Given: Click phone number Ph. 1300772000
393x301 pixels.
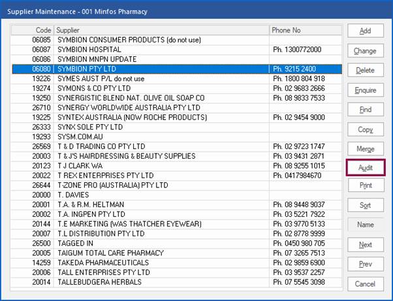Looking at the screenshot, I should coord(297,50).
